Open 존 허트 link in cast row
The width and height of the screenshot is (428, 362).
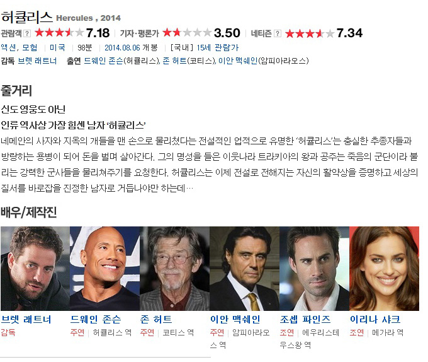(175, 61)
